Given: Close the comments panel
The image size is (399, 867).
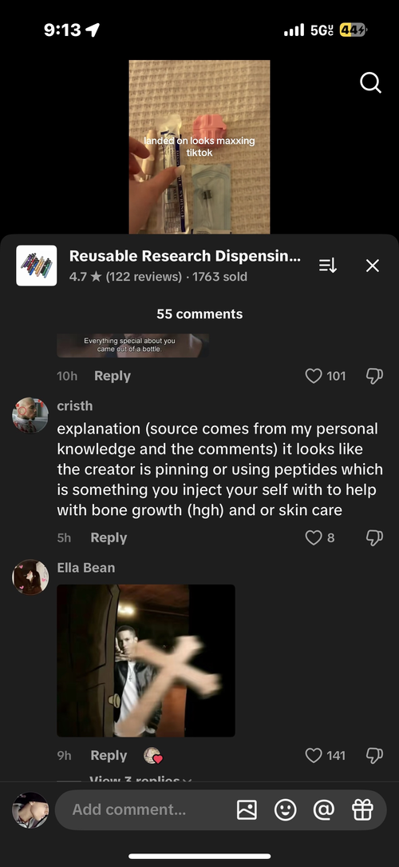Looking at the screenshot, I should tap(373, 266).
